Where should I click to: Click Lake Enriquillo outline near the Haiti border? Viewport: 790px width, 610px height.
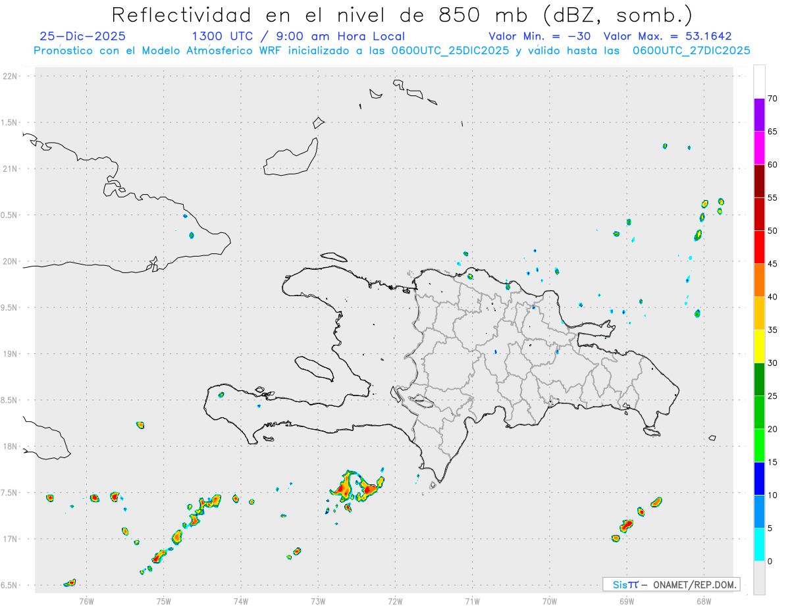421,401
